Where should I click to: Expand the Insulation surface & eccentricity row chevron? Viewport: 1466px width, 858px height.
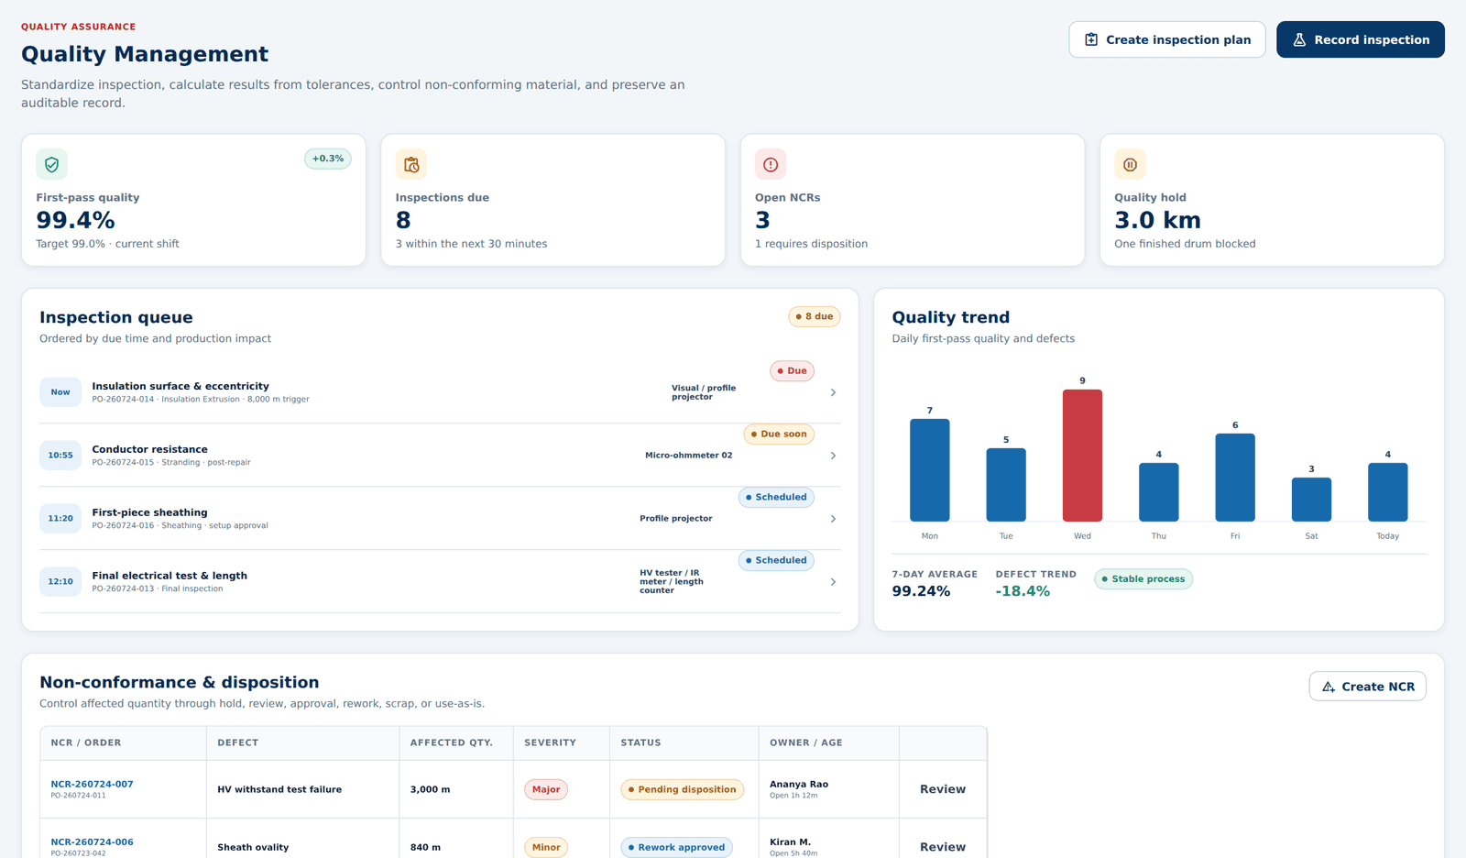833,392
